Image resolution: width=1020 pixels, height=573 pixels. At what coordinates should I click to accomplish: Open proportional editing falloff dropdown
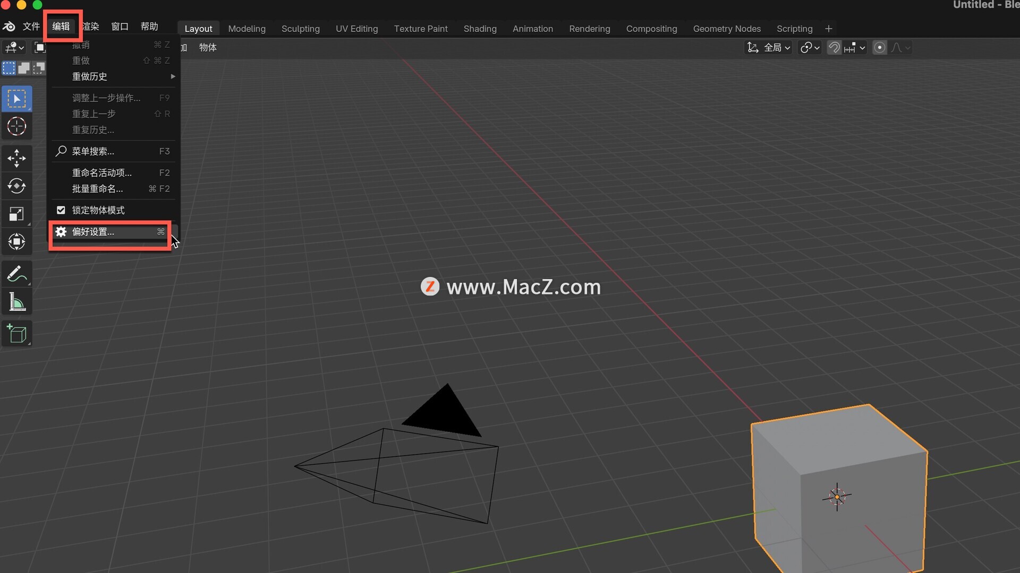pos(900,48)
